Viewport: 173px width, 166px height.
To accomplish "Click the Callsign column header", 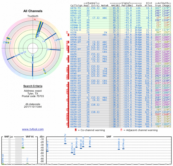I will pyautogui.click(x=76, y=6).
